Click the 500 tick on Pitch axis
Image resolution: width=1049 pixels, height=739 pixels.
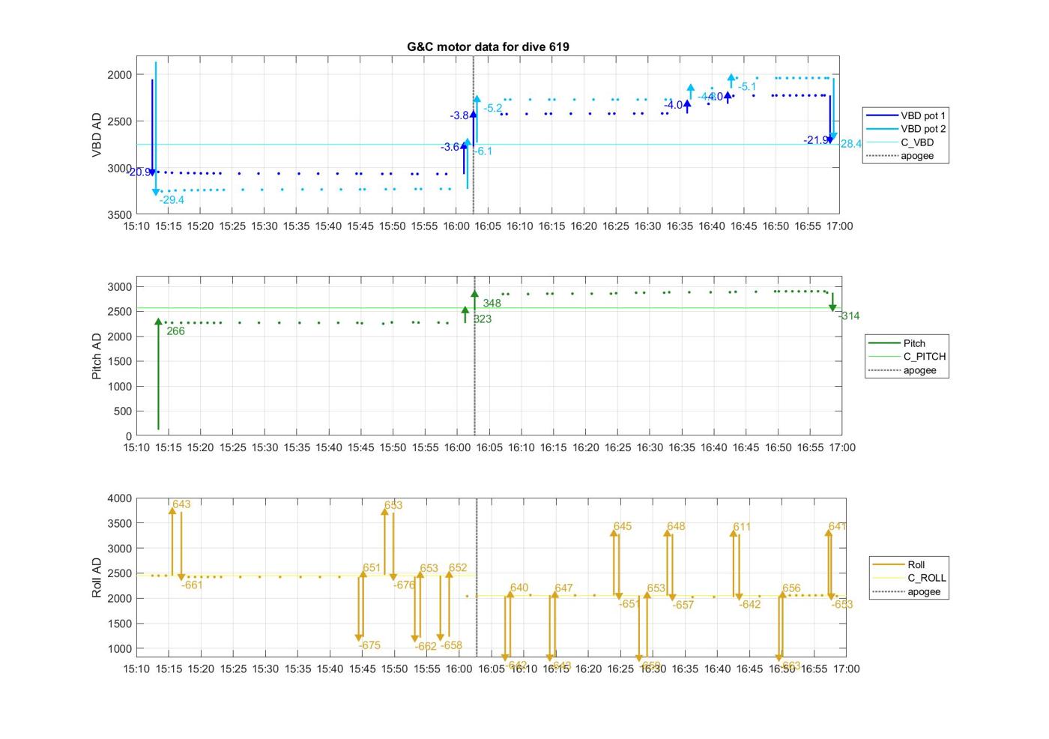tap(123, 411)
